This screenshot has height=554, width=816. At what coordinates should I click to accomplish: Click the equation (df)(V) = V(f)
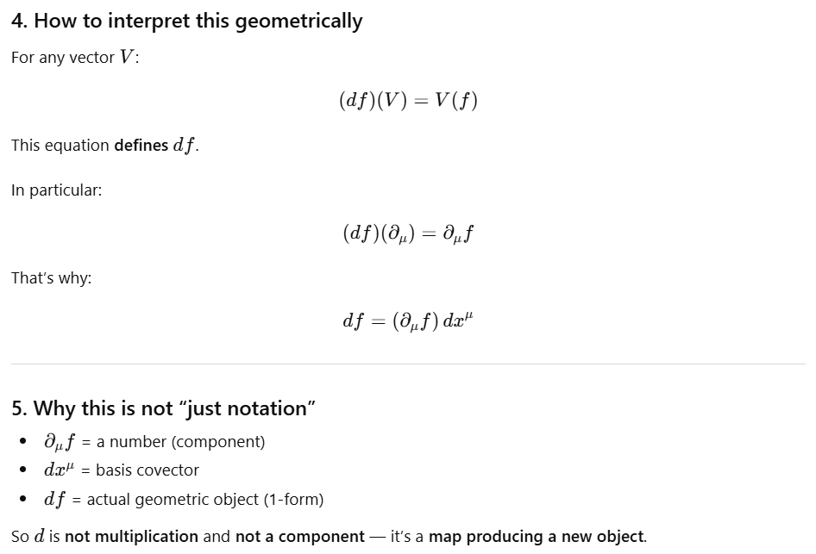point(408,101)
